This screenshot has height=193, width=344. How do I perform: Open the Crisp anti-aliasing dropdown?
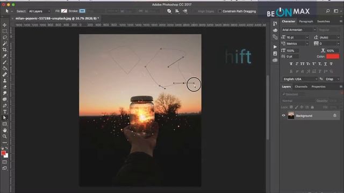click(332, 79)
